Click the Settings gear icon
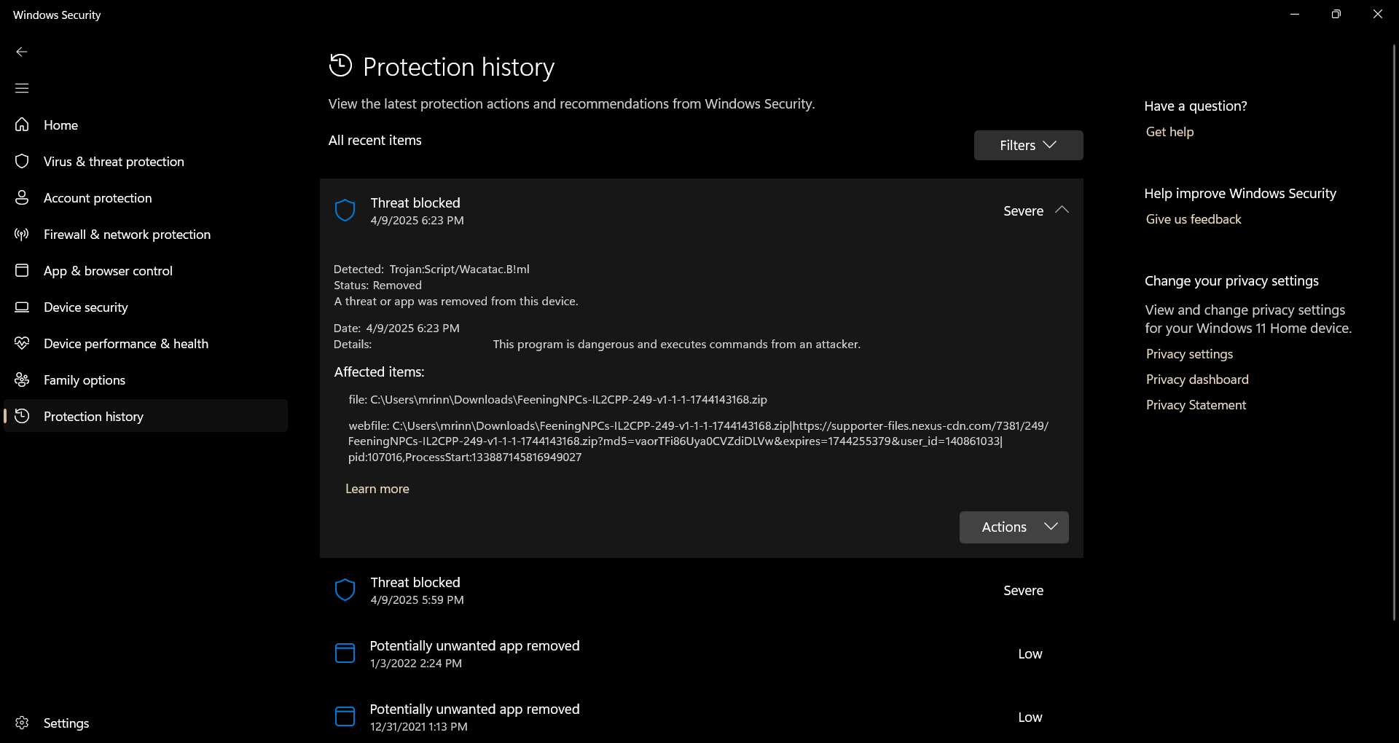Viewport: 1399px width, 743px height. [22, 723]
